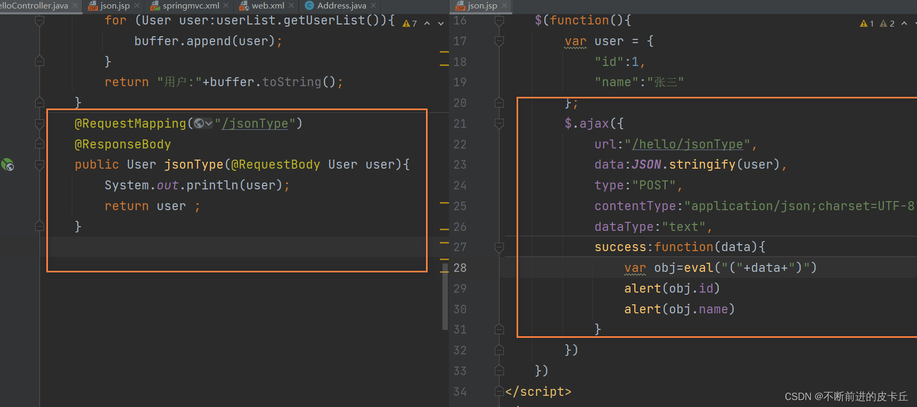Go to previous highlighted error in right editor
This screenshot has width=917, height=407.
tap(904, 23)
